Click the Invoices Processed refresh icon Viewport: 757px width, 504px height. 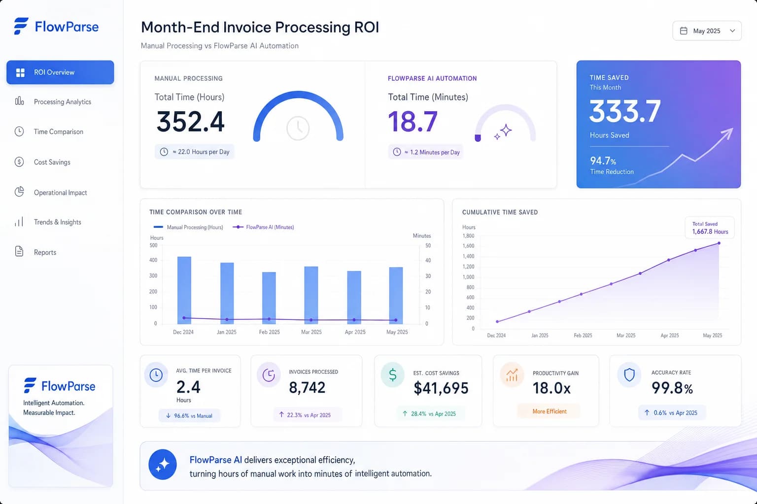tap(269, 375)
